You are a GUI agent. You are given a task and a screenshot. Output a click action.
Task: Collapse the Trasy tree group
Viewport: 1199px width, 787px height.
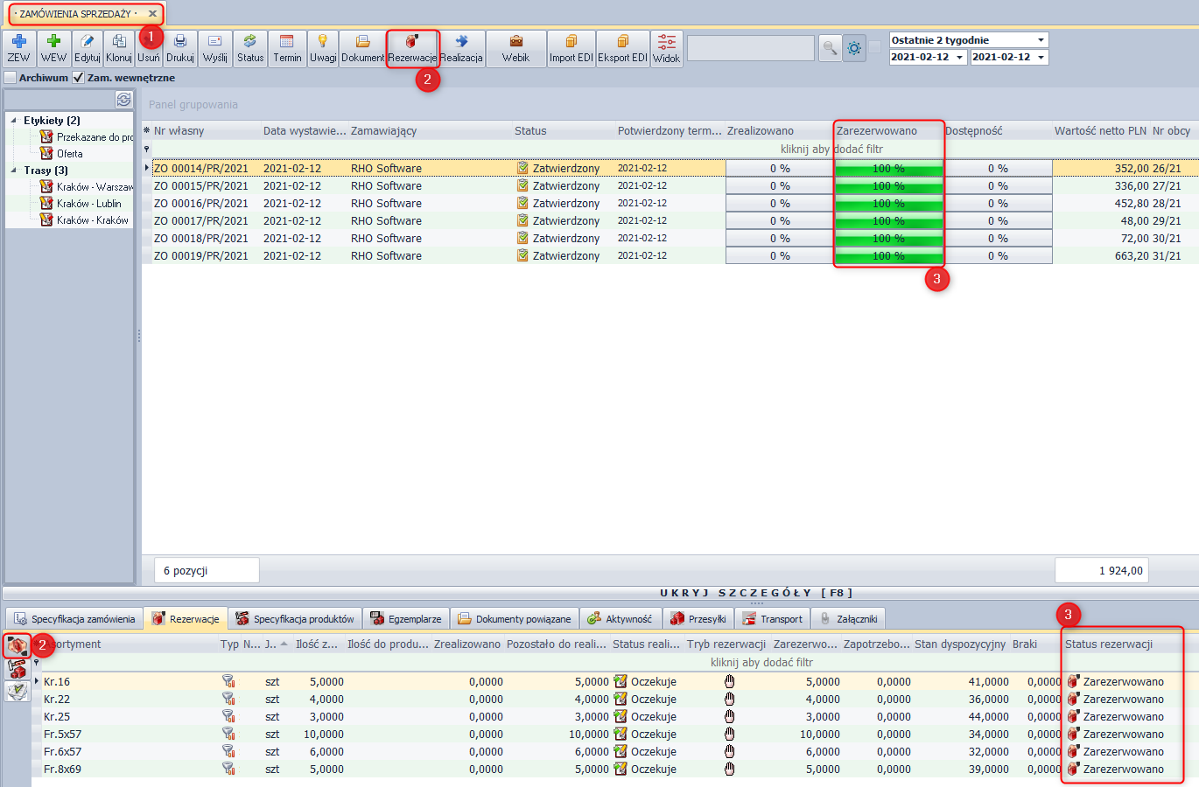[14, 171]
